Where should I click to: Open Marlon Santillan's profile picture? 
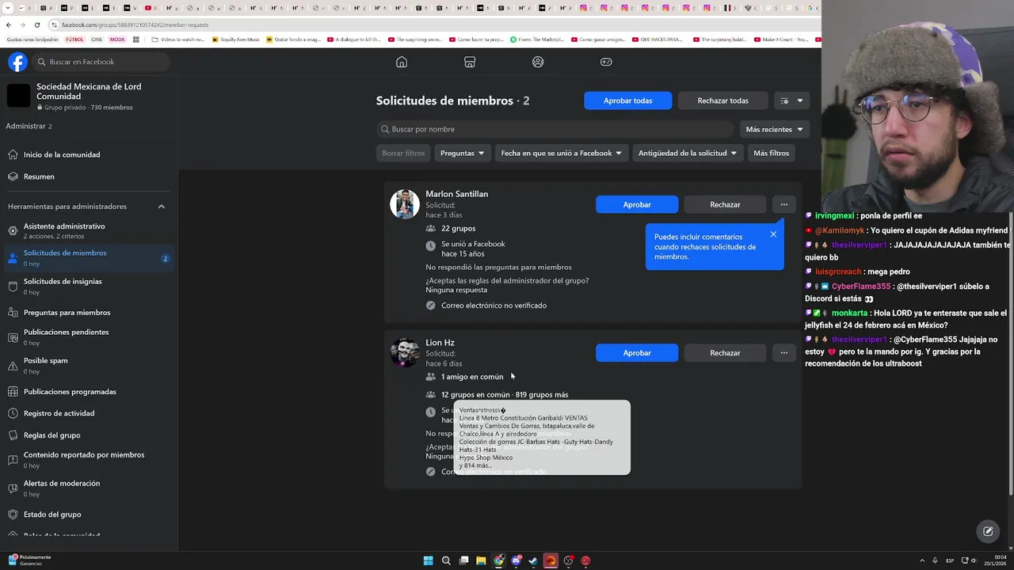tap(405, 204)
